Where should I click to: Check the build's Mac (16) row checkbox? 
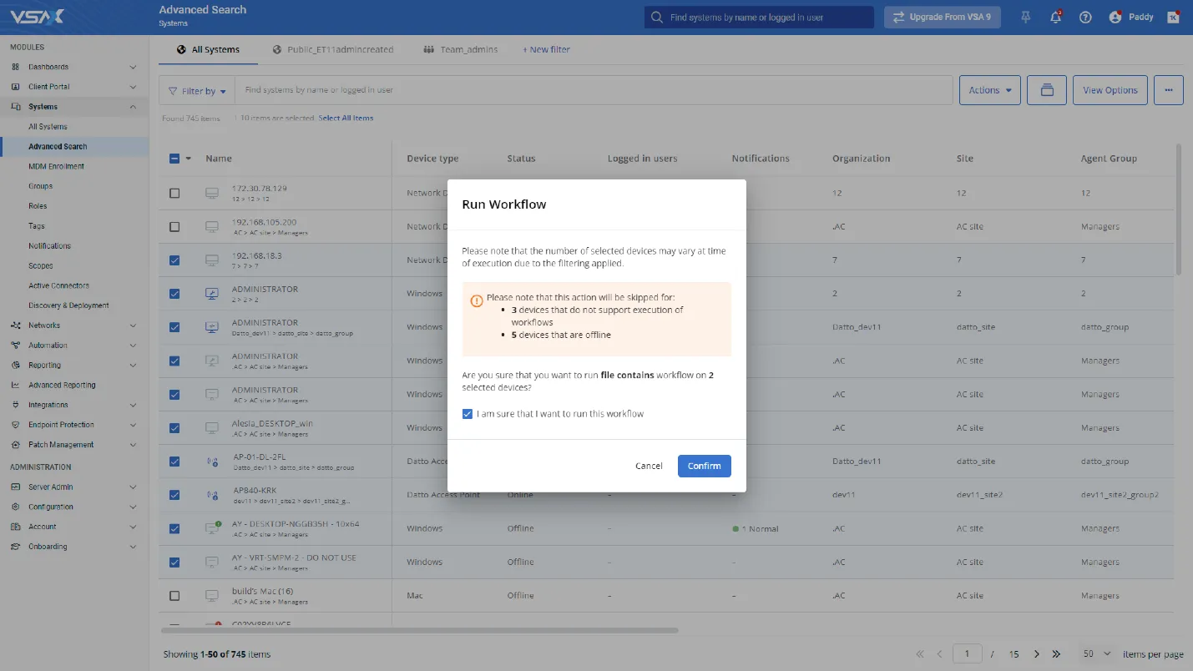pyautogui.click(x=174, y=596)
